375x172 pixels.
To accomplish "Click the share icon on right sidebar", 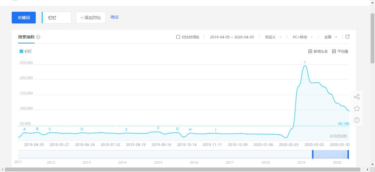I will tap(357, 97).
